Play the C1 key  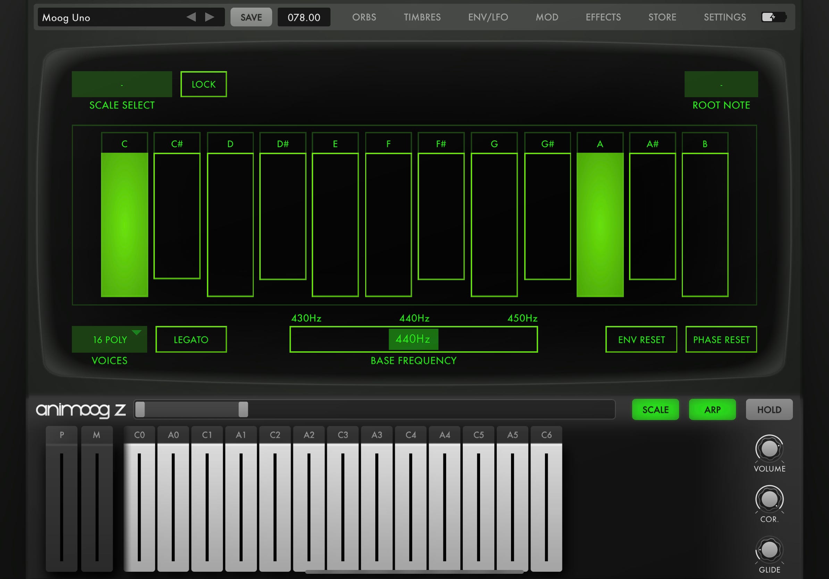(x=207, y=499)
